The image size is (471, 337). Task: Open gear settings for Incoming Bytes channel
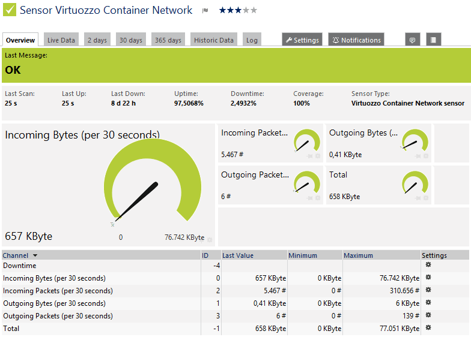click(x=428, y=277)
